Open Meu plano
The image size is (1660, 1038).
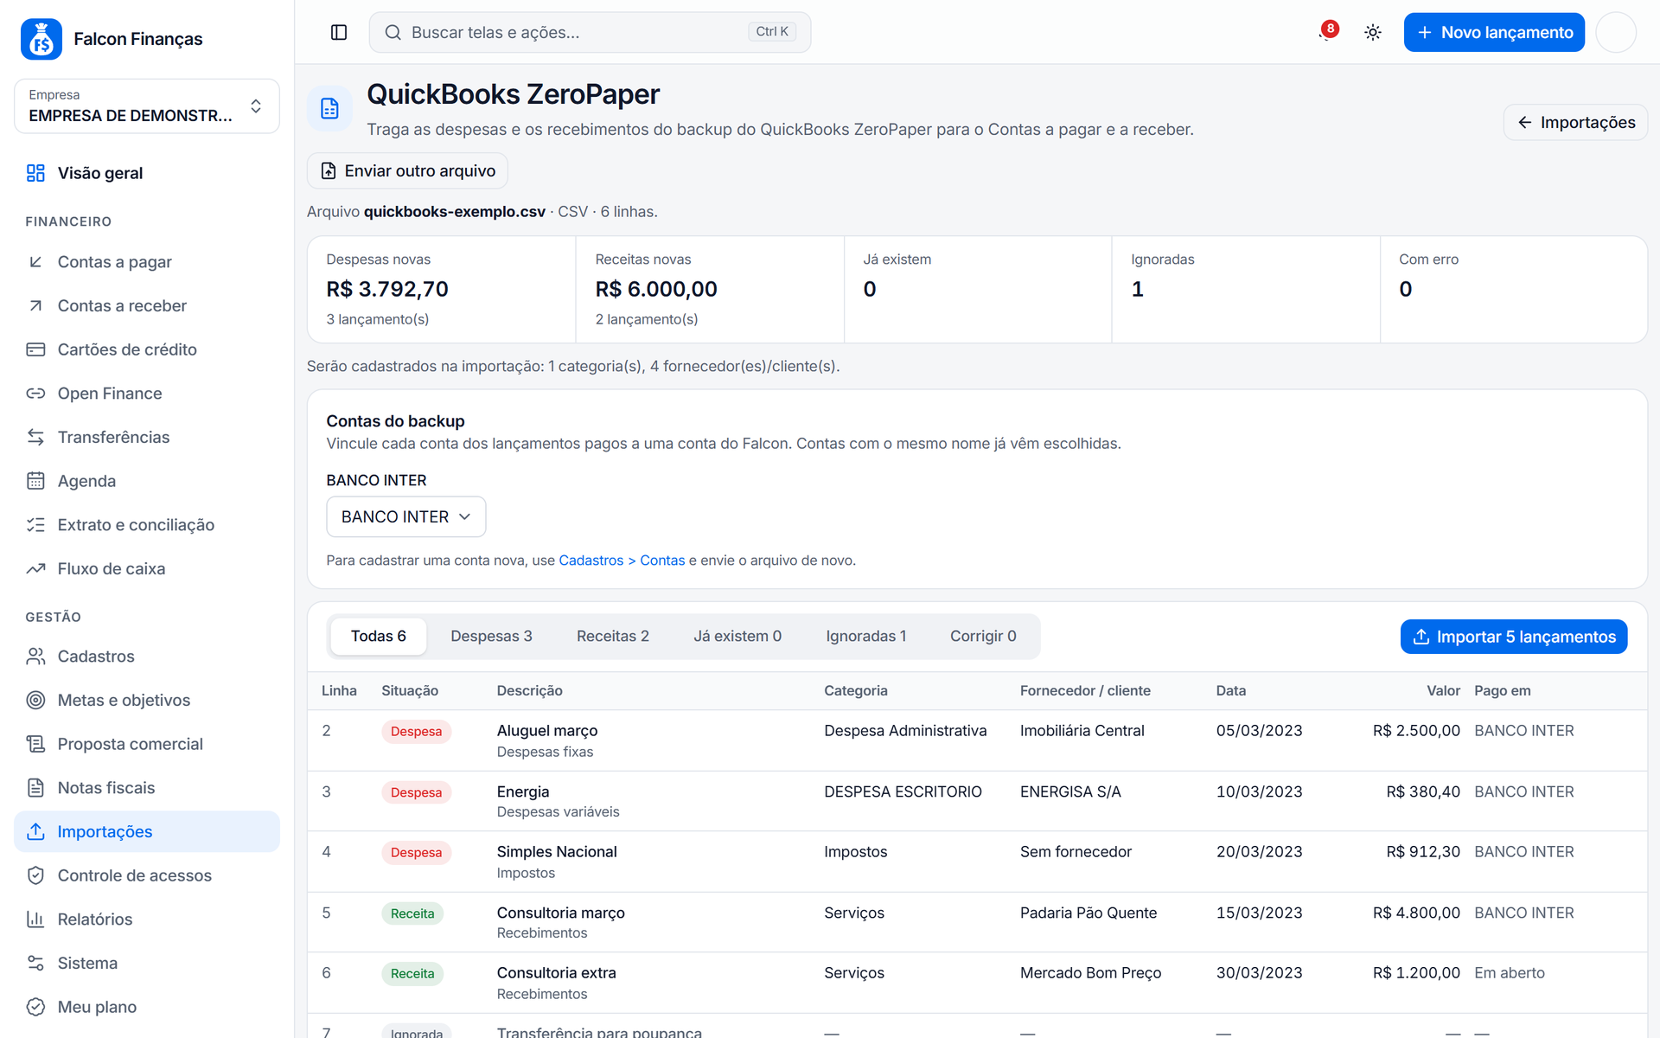[x=147, y=1007]
